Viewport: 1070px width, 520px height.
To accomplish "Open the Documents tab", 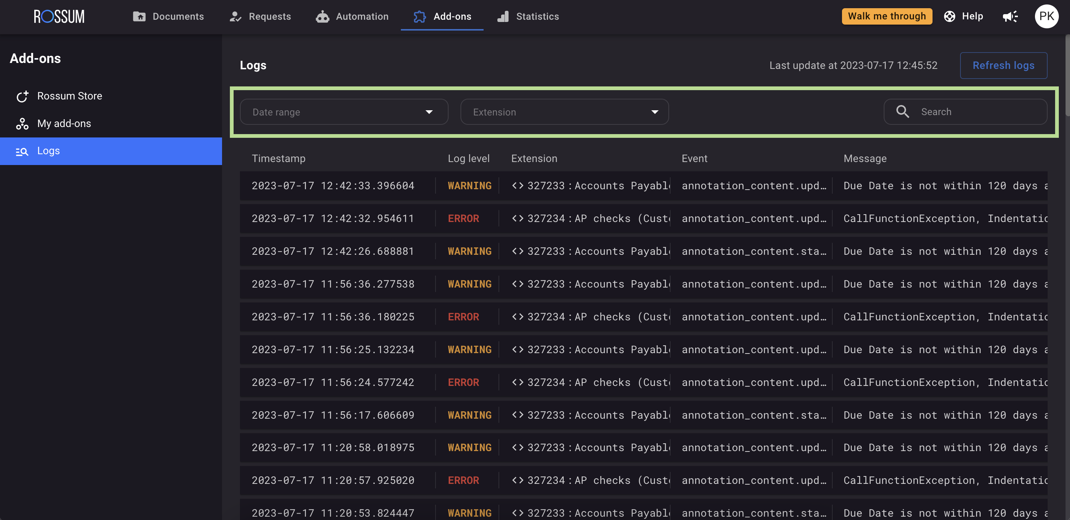I will click(x=168, y=17).
